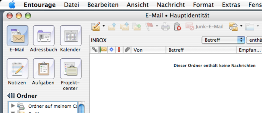Click the folder list scrollbar thumb
The width and height of the screenshot is (262, 113).
tap(81, 108)
